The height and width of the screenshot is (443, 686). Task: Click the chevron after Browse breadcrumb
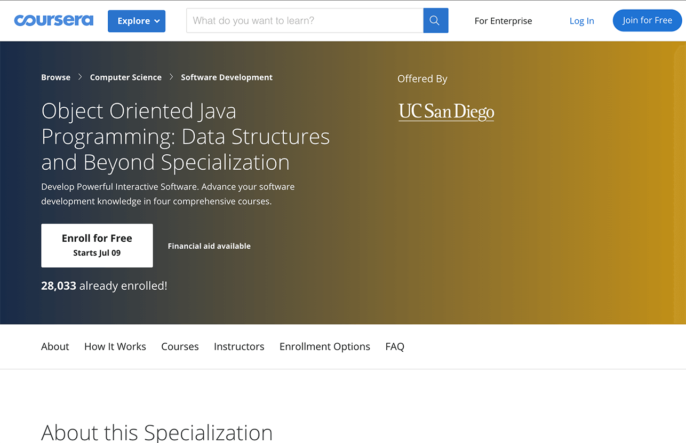pyautogui.click(x=80, y=77)
